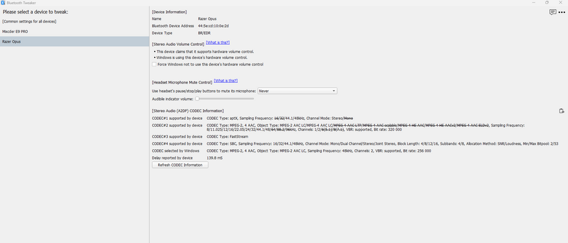The image size is (568, 243).
Task: Click the Stereo Audio (A2DP) CODEC Information header
Action: click(x=188, y=111)
